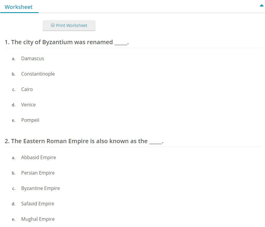Pick the Cairo answer option
Image resolution: width=265 pixels, height=227 pixels.
pos(27,89)
